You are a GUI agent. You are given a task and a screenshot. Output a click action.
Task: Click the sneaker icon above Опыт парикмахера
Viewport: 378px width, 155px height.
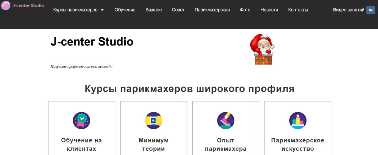(226, 120)
